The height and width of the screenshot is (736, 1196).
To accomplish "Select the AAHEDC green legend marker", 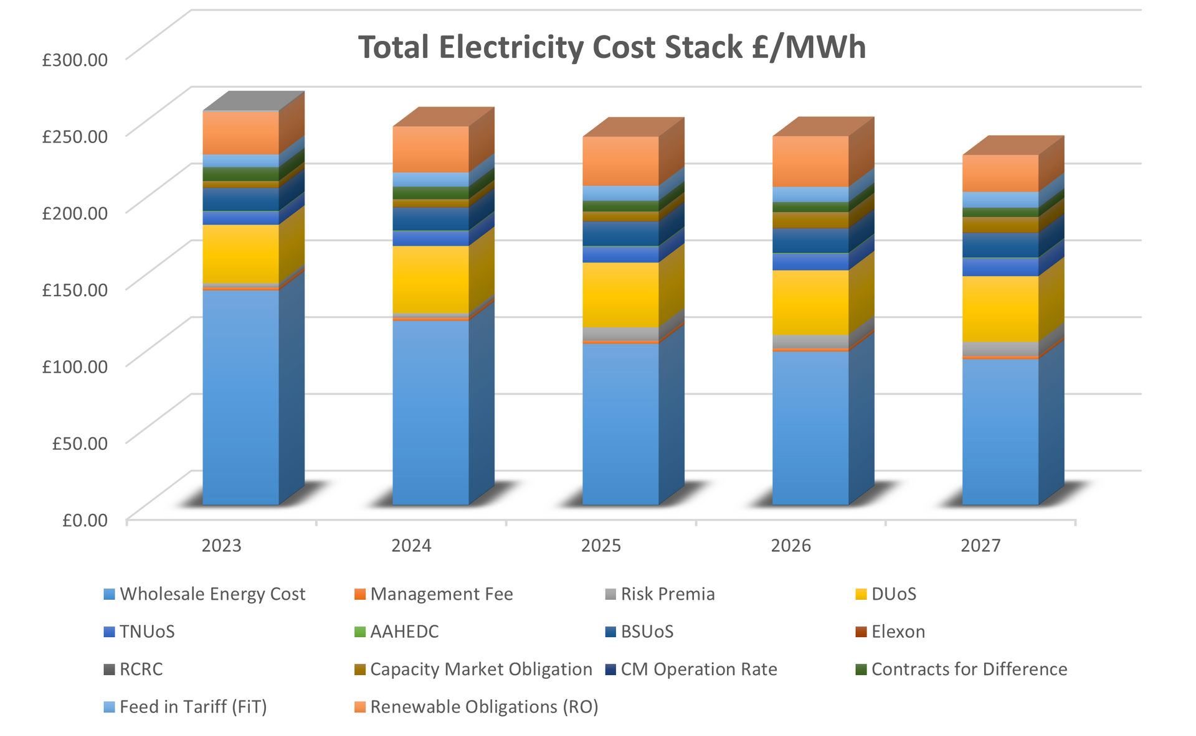I will 359,632.
